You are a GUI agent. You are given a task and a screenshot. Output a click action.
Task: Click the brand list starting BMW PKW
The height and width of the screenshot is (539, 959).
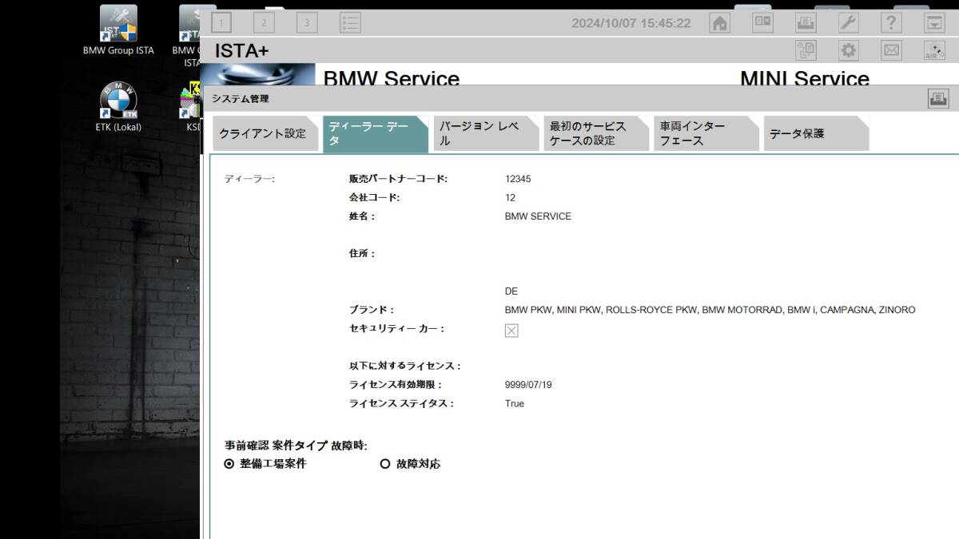point(710,310)
